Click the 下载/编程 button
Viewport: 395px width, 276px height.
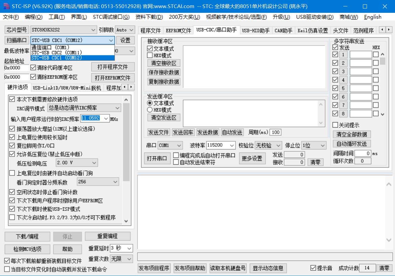[27, 237]
